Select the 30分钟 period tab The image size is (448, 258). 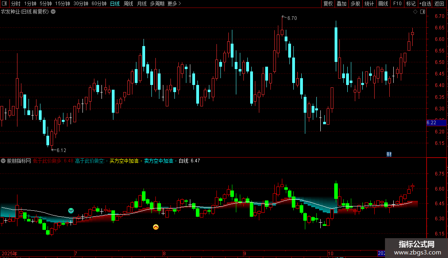[80, 4]
